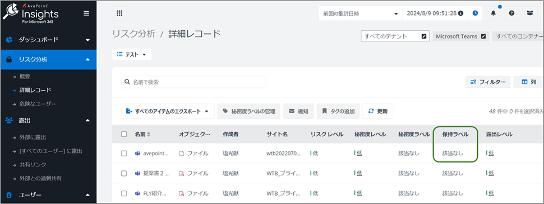The height and width of the screenshot is (204, 544).
Task: Click the hamburger menu icon in sidebar
Action: pos(86,13)
